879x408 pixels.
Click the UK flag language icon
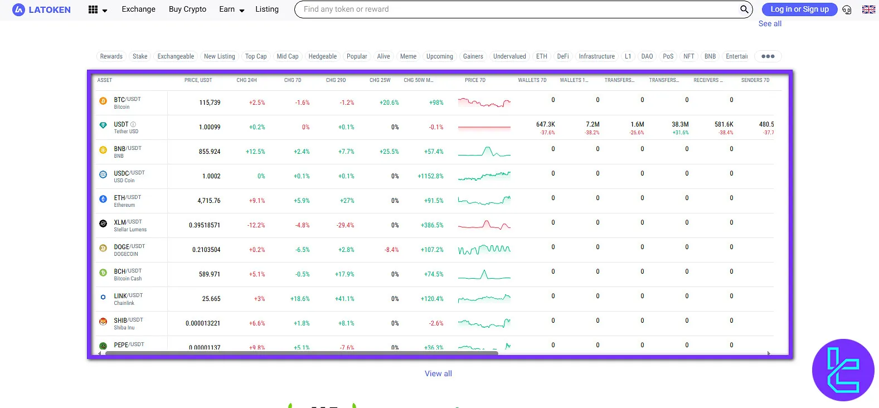coord(868,9)
